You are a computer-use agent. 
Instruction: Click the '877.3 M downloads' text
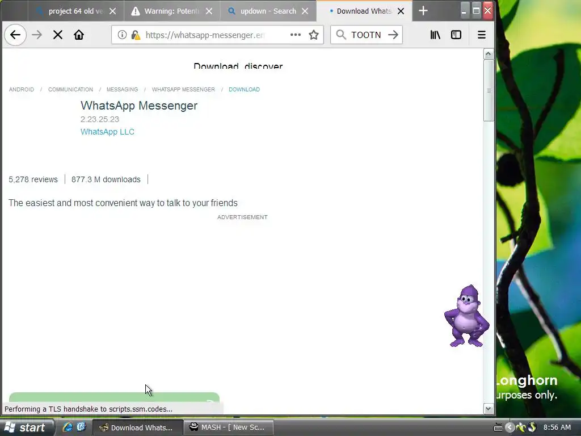pyautogui.click(x=106, y=179)
